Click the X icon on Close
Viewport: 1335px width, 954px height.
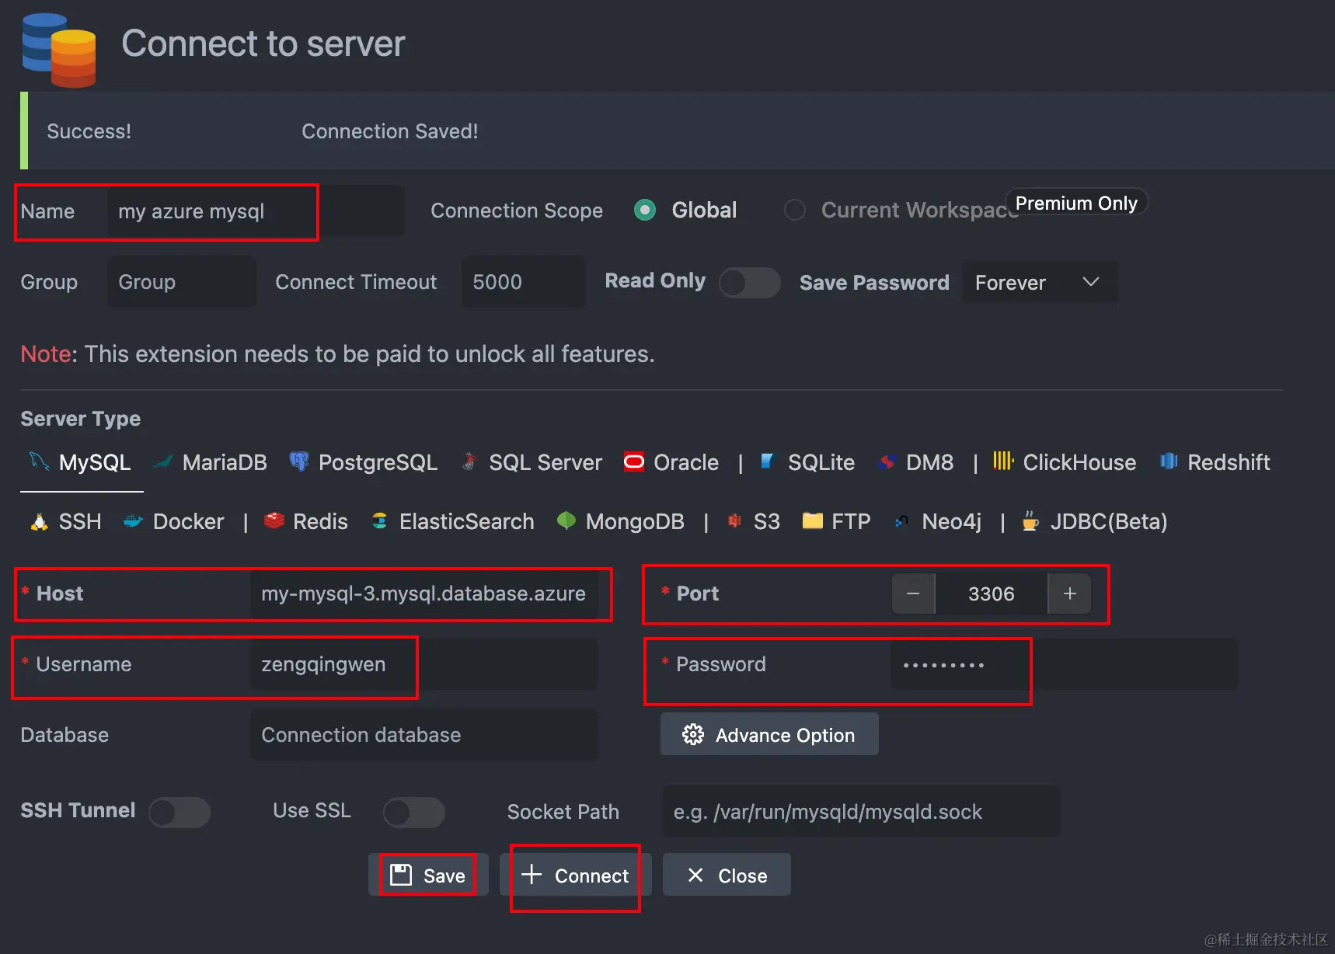tap(695, 876)
